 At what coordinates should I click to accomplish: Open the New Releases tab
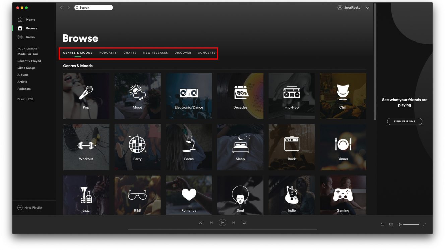point(155,53)
